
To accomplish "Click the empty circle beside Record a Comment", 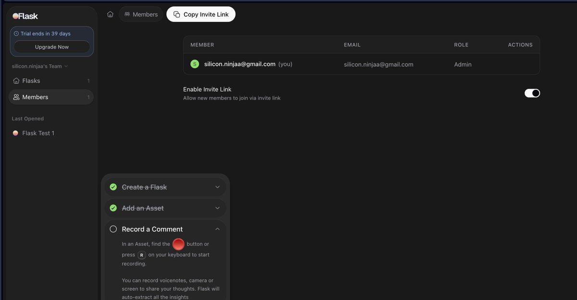I will tap(113, 229).
